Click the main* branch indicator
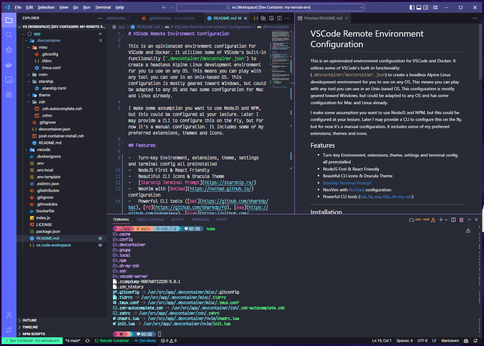This screenshot has width=484, height=346. pos(73,341)
